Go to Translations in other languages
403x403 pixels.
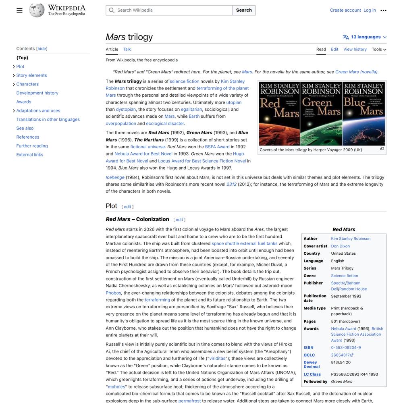pyautogui.click(x=48, y=120)
